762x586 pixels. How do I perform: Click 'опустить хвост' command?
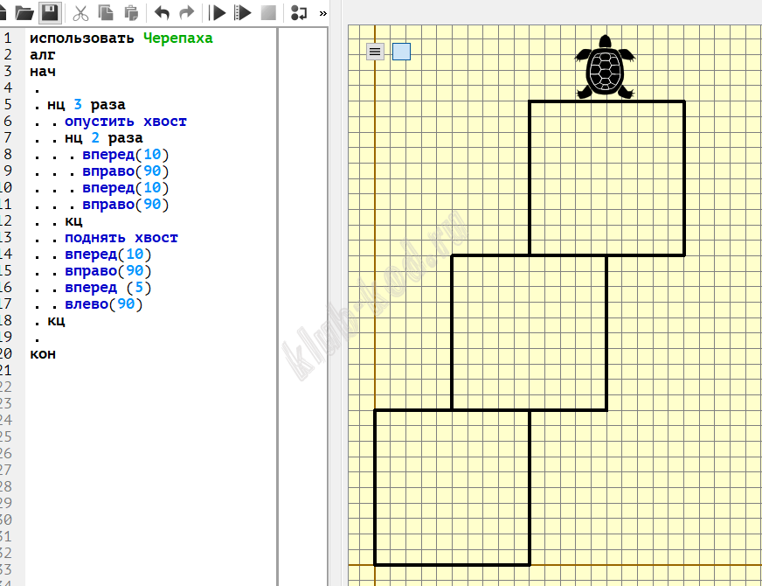coord(125,121)
